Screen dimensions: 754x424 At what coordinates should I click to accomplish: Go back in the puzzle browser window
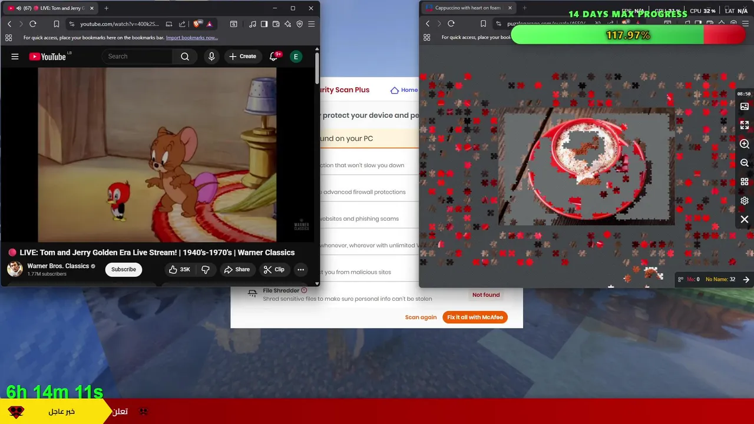(428, 24)
